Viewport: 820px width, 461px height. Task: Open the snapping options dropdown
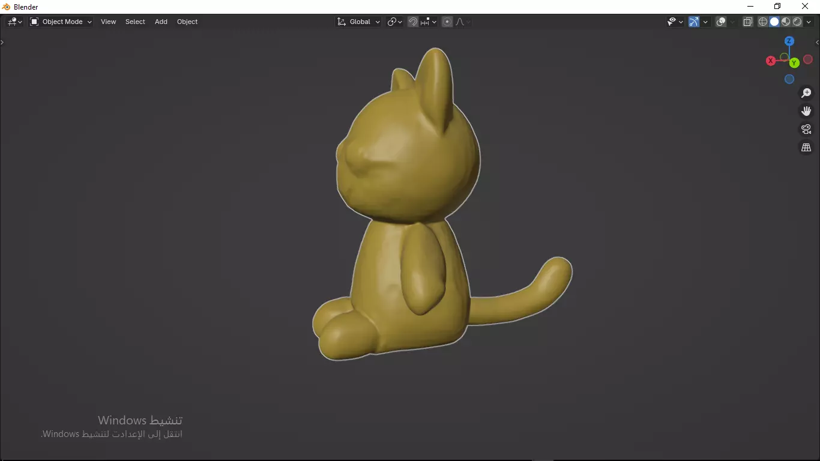pos(429,22)
